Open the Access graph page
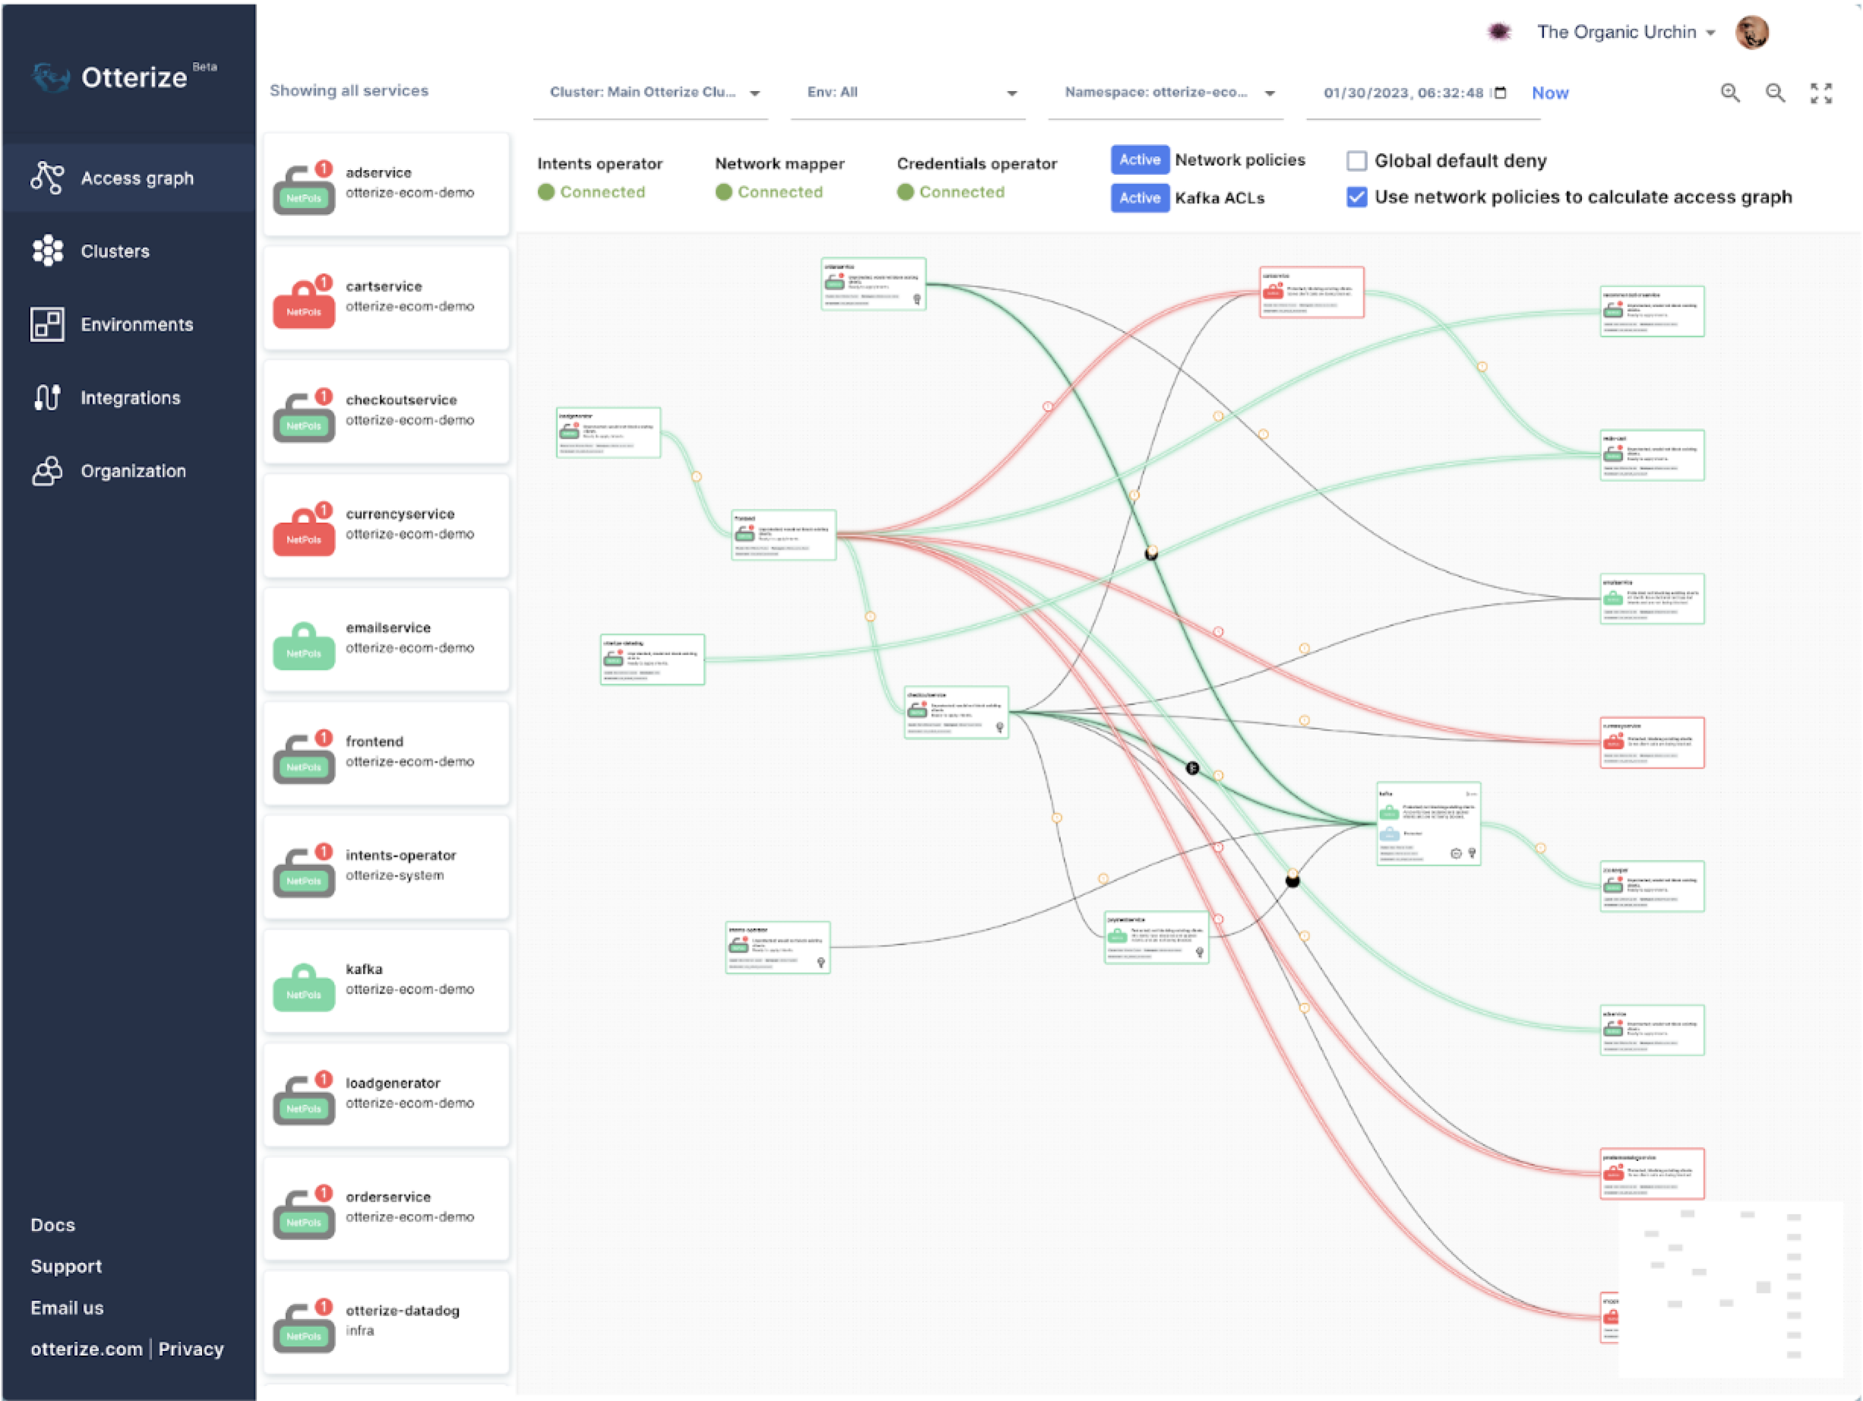 coord(128,178)
